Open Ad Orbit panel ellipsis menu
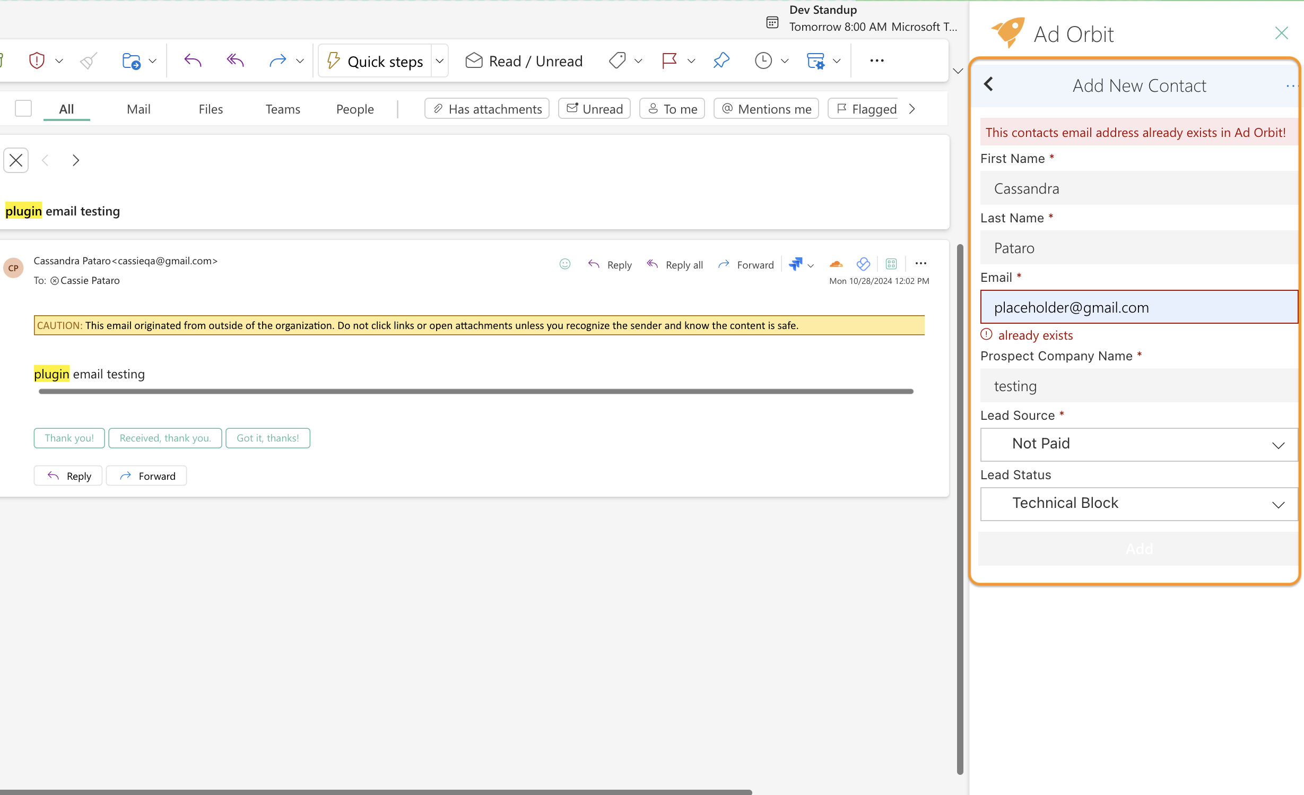This screenshot has width=1304, height=795. (x=1291, y=85)
